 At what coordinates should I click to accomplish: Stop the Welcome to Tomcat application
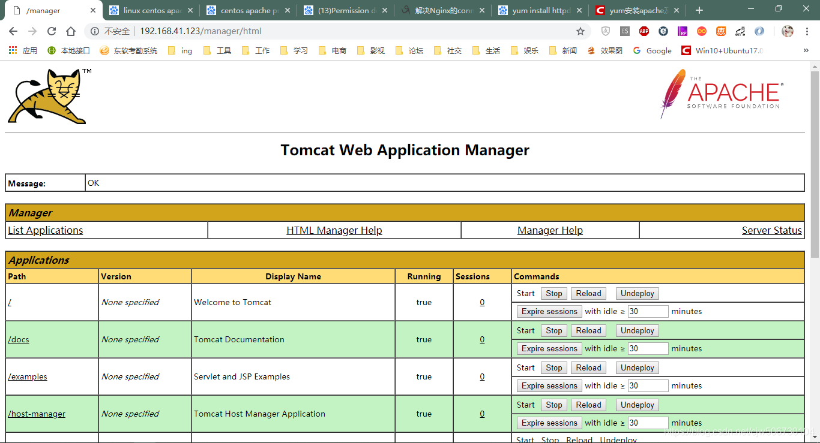[x=554, y=293]
